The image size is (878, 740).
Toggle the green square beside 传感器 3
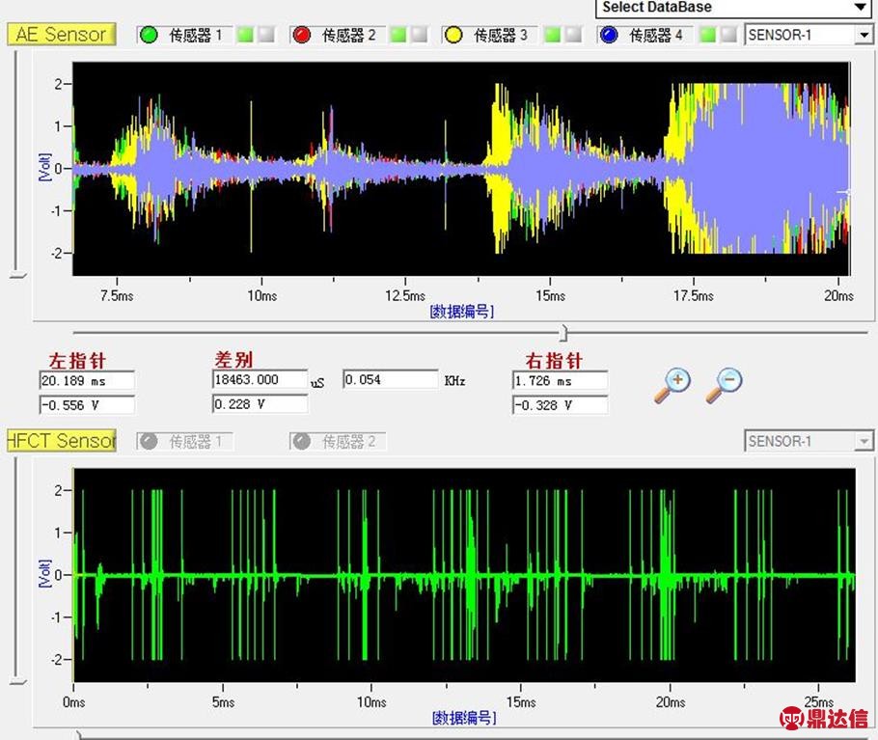(552, 35)
